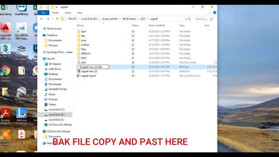The height and width of the screenshot is (157, 279).
Task: Select the MRACH folder
Action: pos(85,54)
